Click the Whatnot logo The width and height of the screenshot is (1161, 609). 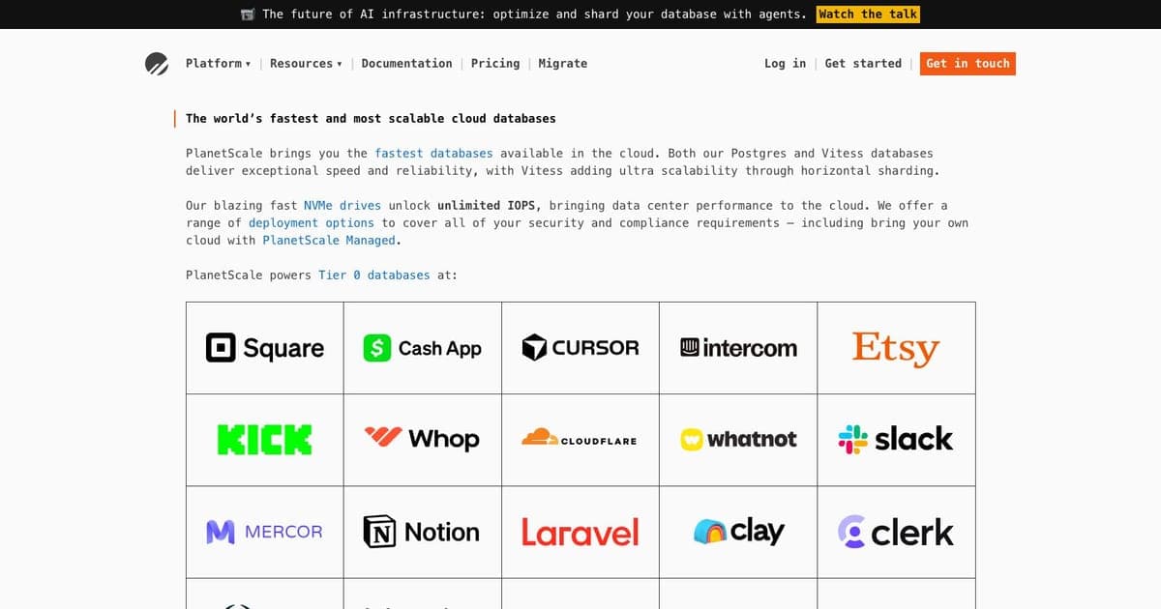pos(738,440)
